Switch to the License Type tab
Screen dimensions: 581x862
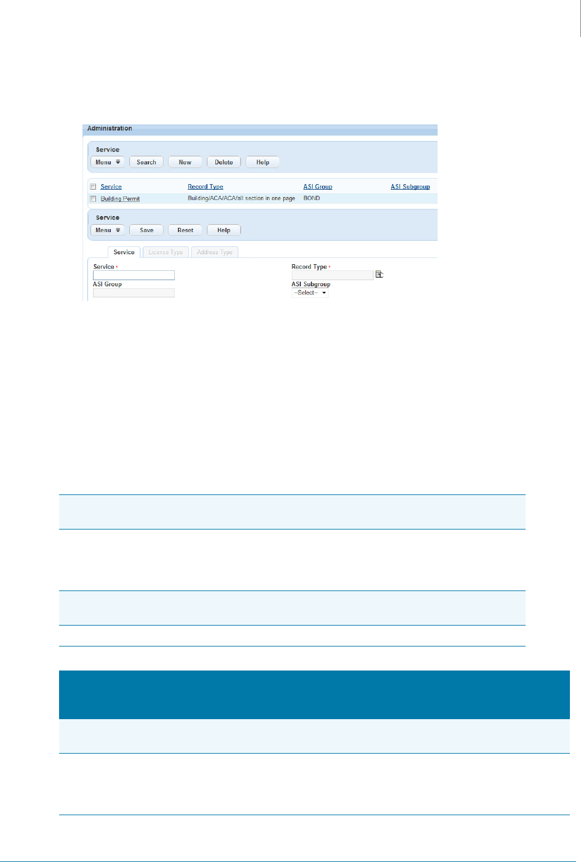(x=166, y=252)
